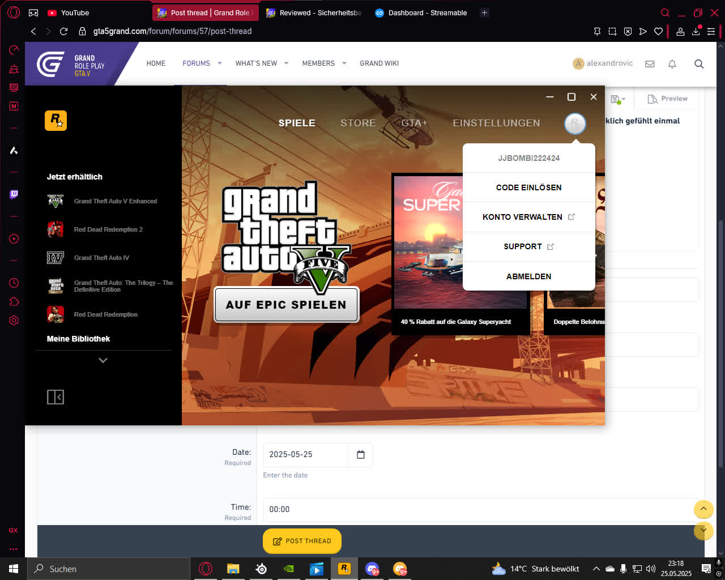Click the Auf Epic Spielen button
Viewport: 725px width, 580px height.
(286, 305)
